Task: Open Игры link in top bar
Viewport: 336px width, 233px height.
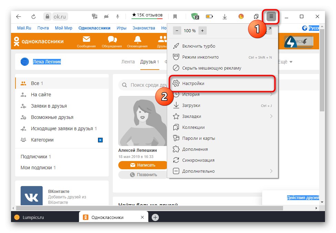Action: pyautogui.click(x=121, y=28)
